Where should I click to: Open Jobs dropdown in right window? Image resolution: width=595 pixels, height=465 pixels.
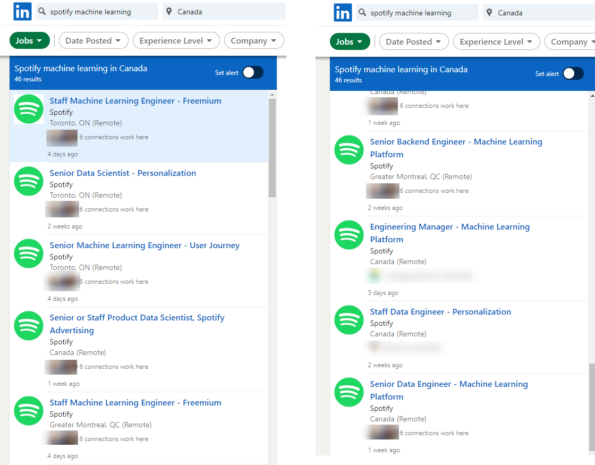pyautogui.click(x=350, y=41)
